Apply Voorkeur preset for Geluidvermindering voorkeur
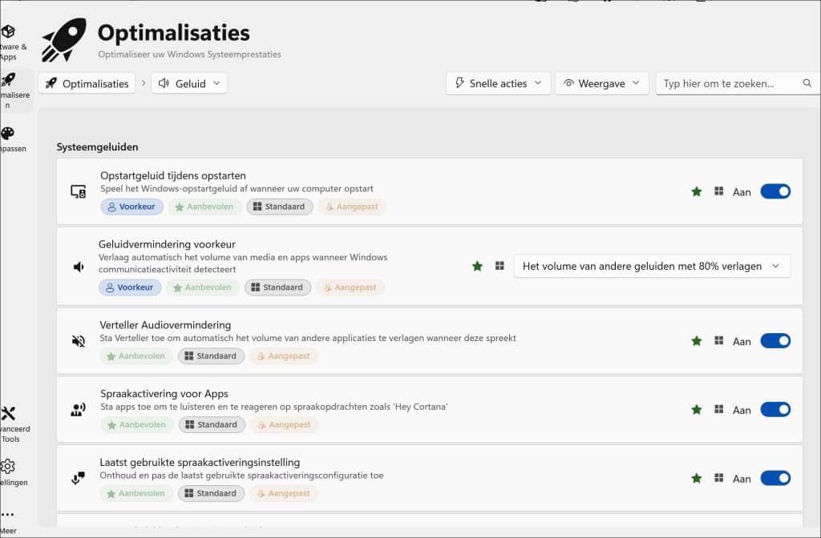This screenshot has width=821, height=538. click(130, 287)
